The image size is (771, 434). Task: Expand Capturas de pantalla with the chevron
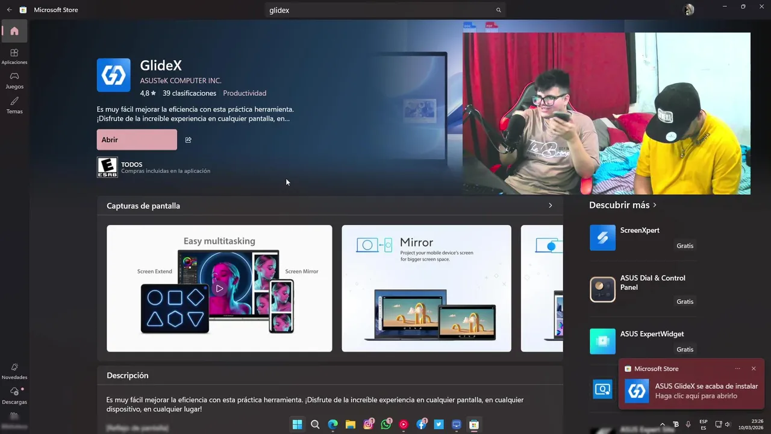(550, 206)
